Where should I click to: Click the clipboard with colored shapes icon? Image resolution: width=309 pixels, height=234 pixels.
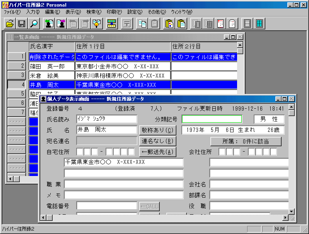pyautogui.click(x=169, y=24)
